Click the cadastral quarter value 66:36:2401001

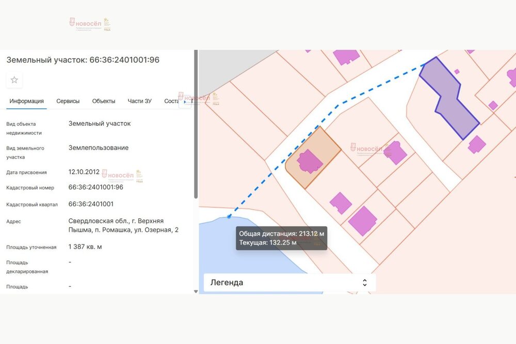[91, 204]
